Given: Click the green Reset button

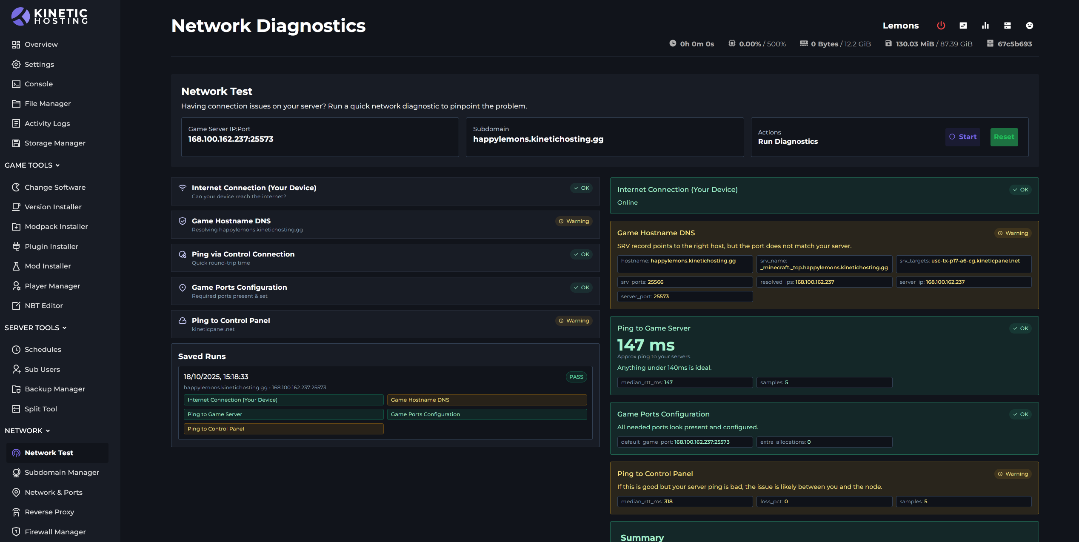Looking at the screenshot, I should point(1004,137).
